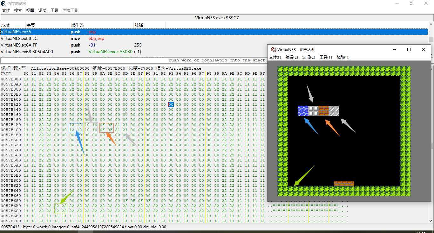The height and width of the screenshot is (233, 434).
Task: Open the 文件 menu in memory viewer
Action: (6, 10)
